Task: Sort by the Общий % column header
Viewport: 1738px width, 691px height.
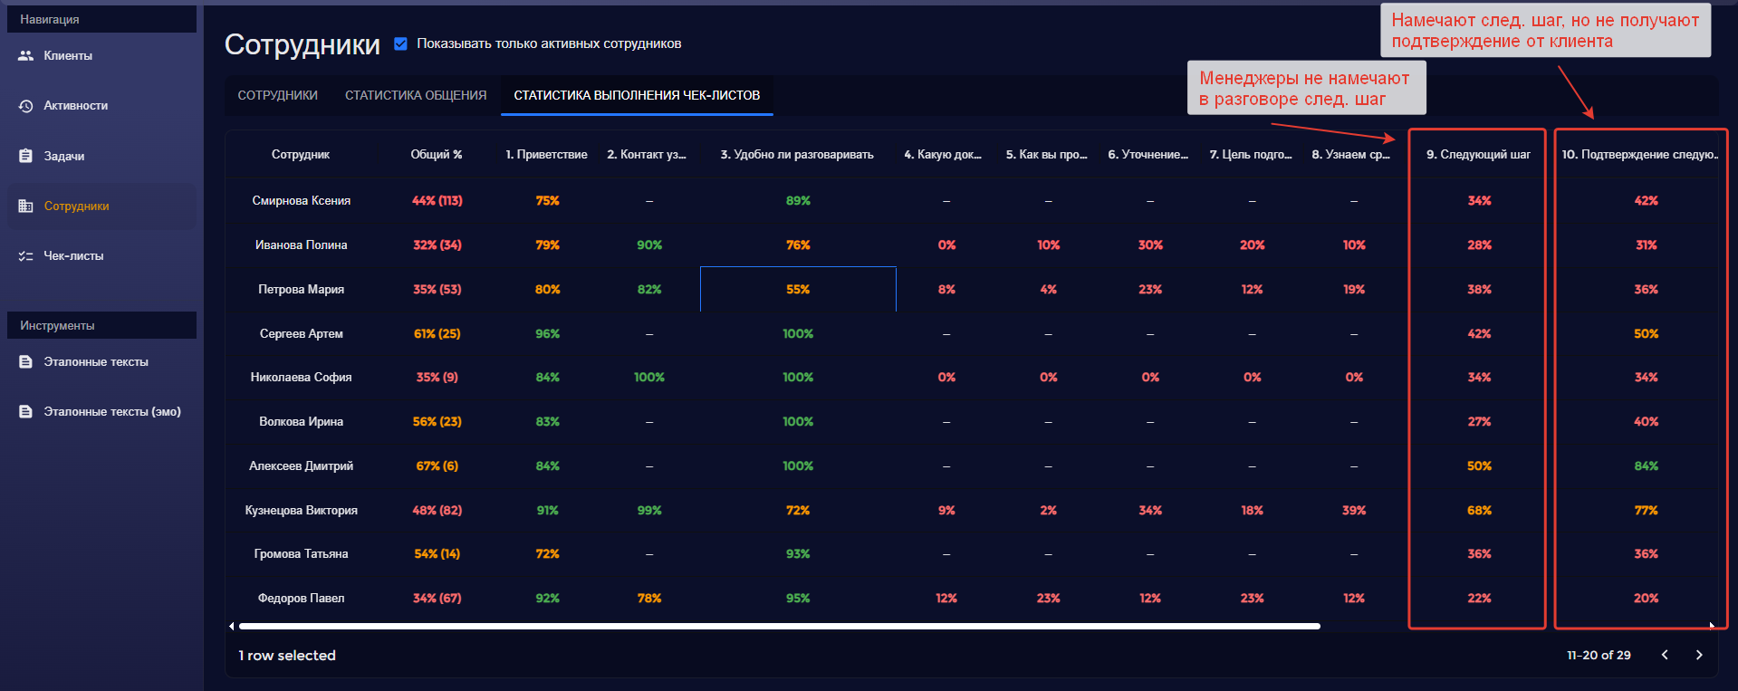Action: click(x=437, y=155)
